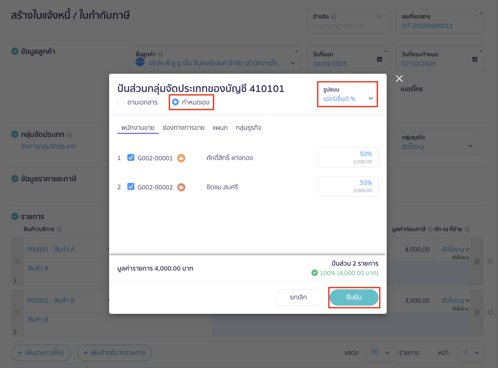Viewport: 498px width, 368px height.
Task: Switch to the แผนก tab
Action: (220, 128)
